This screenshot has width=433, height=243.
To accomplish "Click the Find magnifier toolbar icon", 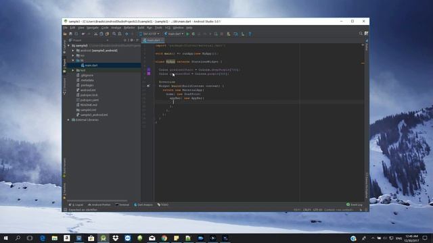I will coord(114,34).
